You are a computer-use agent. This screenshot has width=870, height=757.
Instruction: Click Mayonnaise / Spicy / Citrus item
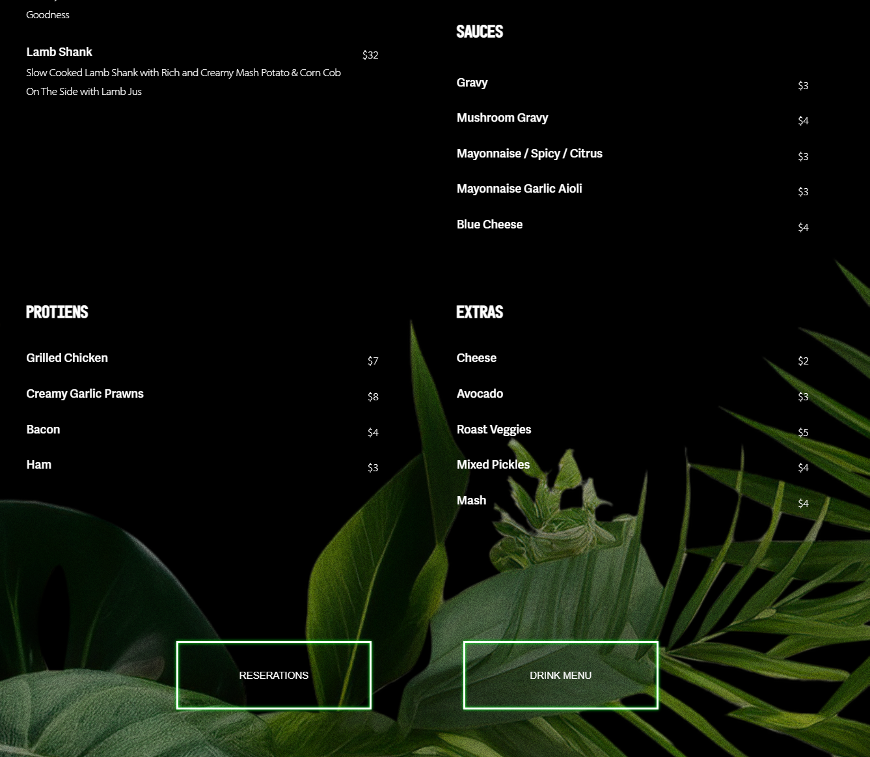pos(530,154)
